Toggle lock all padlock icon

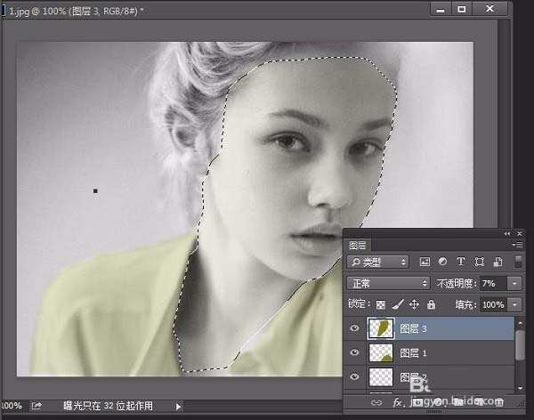(x=431, y=304)
